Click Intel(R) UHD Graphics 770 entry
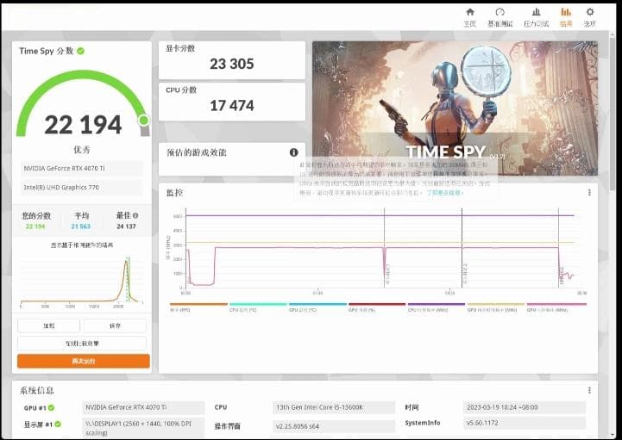Viewport: 622px width, 440px height. 82,188
